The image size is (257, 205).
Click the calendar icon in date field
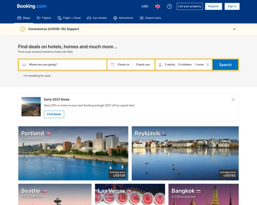[113, 65]
